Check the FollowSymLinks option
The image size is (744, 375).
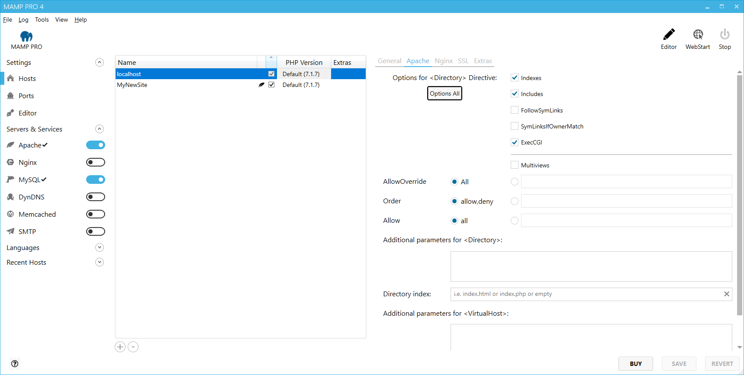(x=515, y=110)
